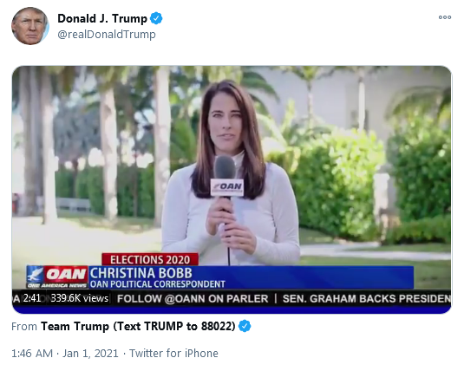Click the red ELECTIONS 2020 banner

(x=150, y=259)
